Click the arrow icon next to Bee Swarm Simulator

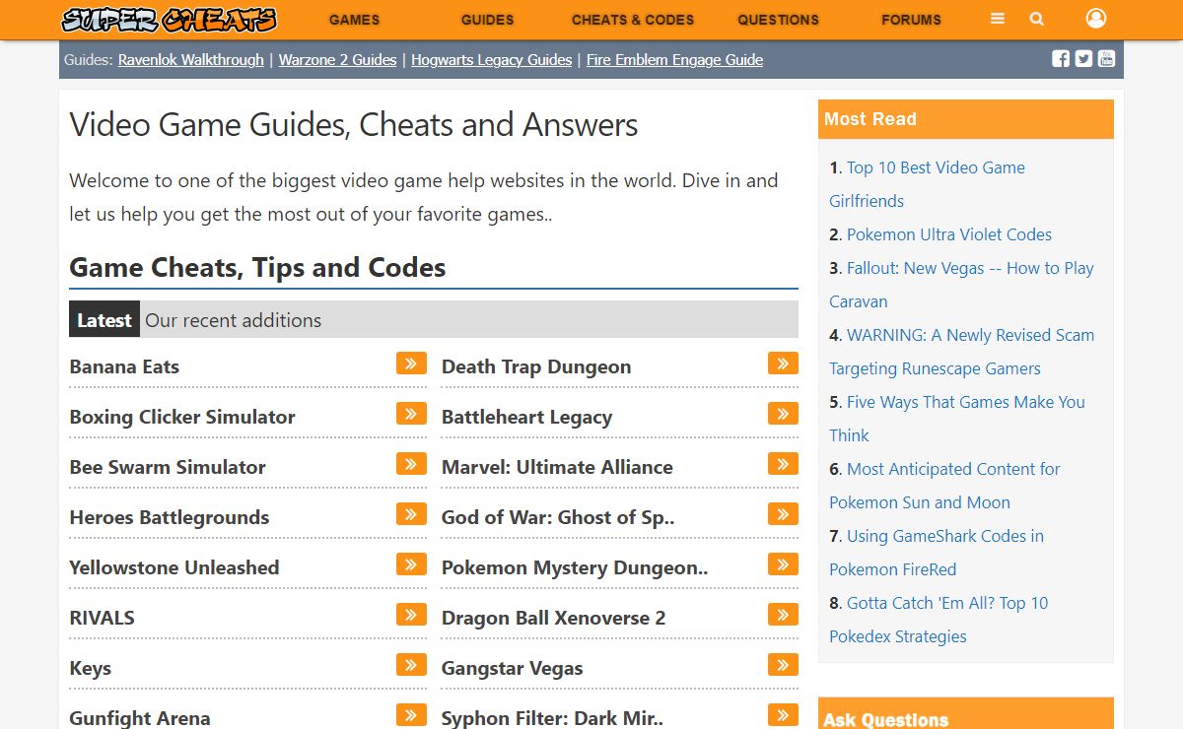tap(411, 464)
